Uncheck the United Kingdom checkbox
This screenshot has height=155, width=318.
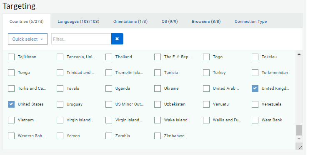(x=255, y=89)
